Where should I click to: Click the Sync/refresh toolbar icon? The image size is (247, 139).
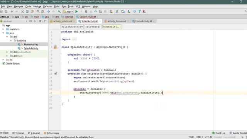click(x=6, y=12)
